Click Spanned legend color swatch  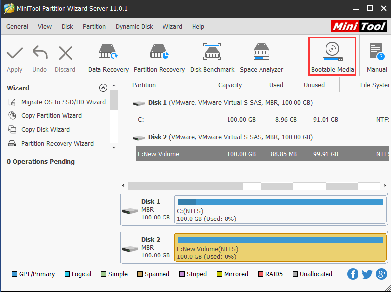tap(140, 274)
